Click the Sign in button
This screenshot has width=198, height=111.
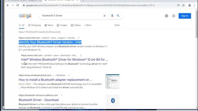[185, 16]
